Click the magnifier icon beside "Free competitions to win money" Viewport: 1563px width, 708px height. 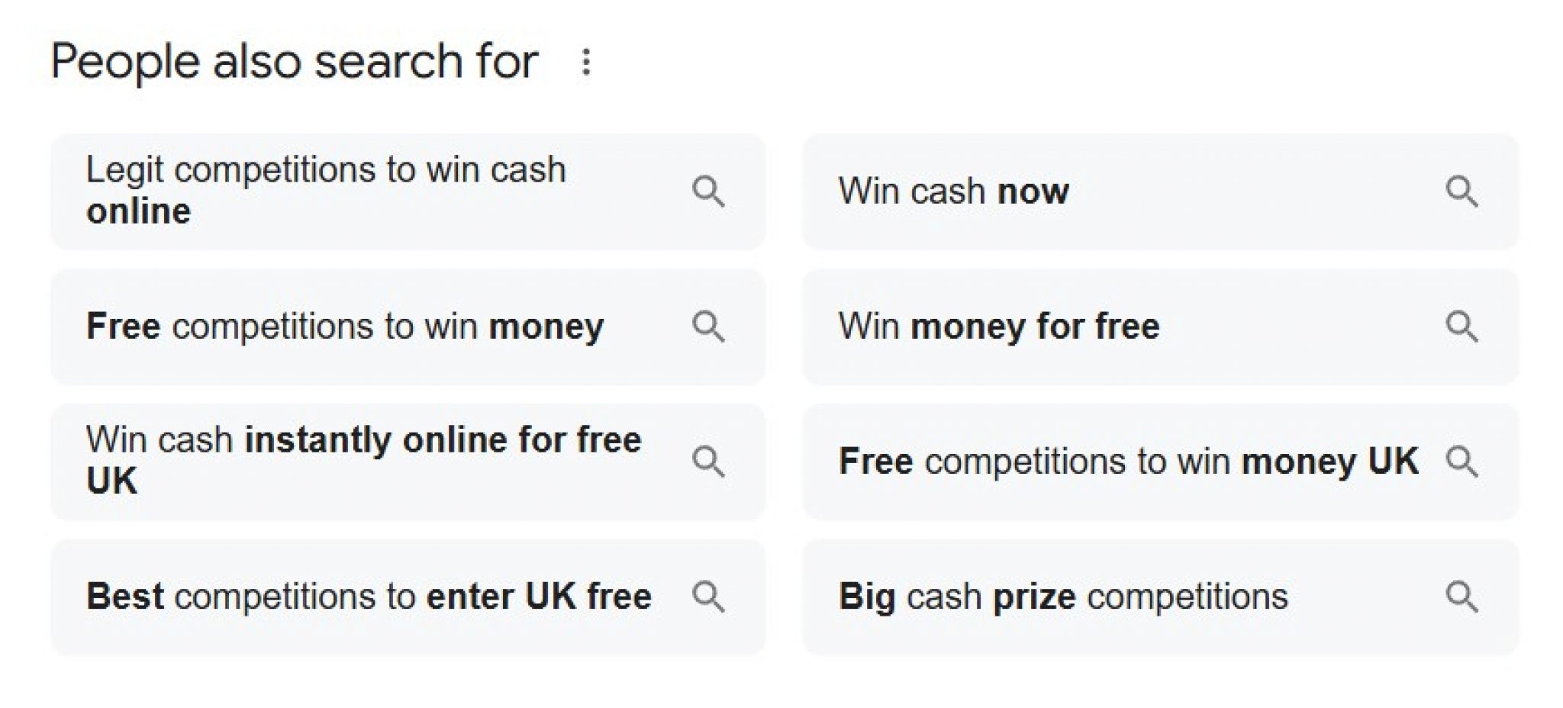click(x=712, y=326)
